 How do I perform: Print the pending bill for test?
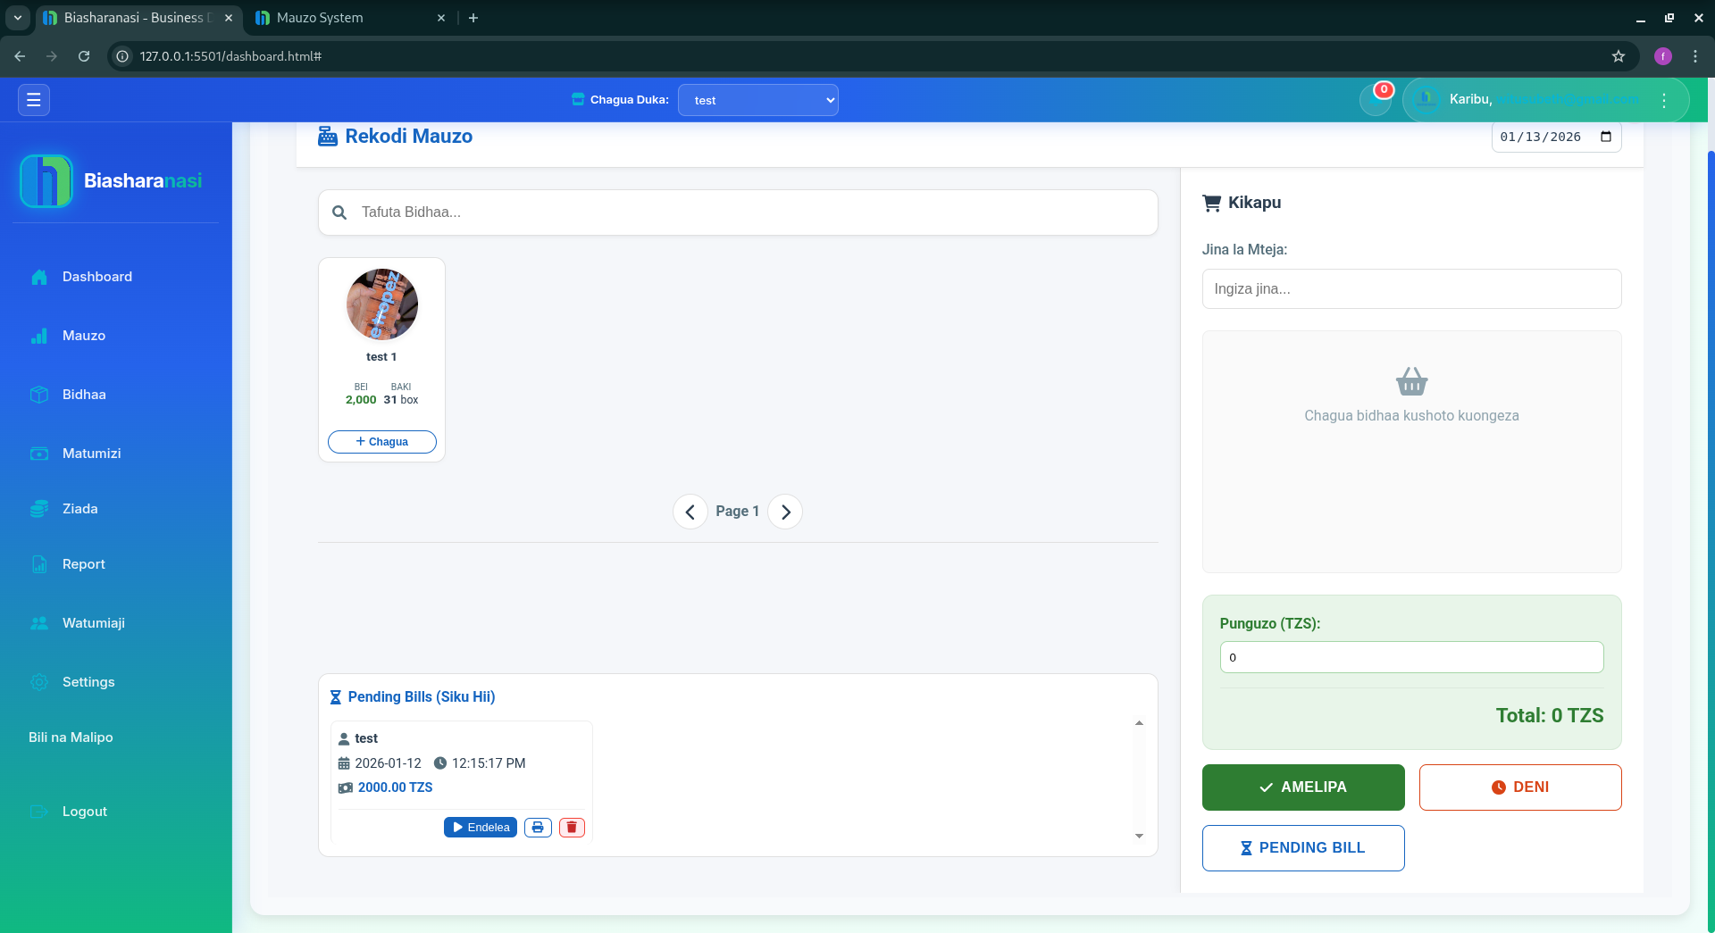pos(538,828)
